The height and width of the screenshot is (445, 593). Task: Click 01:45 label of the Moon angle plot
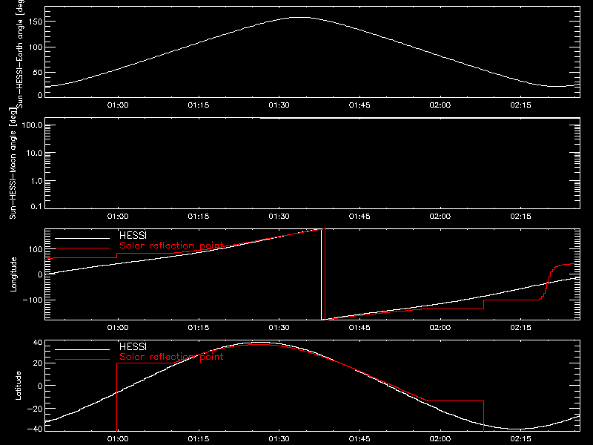(x=360, y=217)
